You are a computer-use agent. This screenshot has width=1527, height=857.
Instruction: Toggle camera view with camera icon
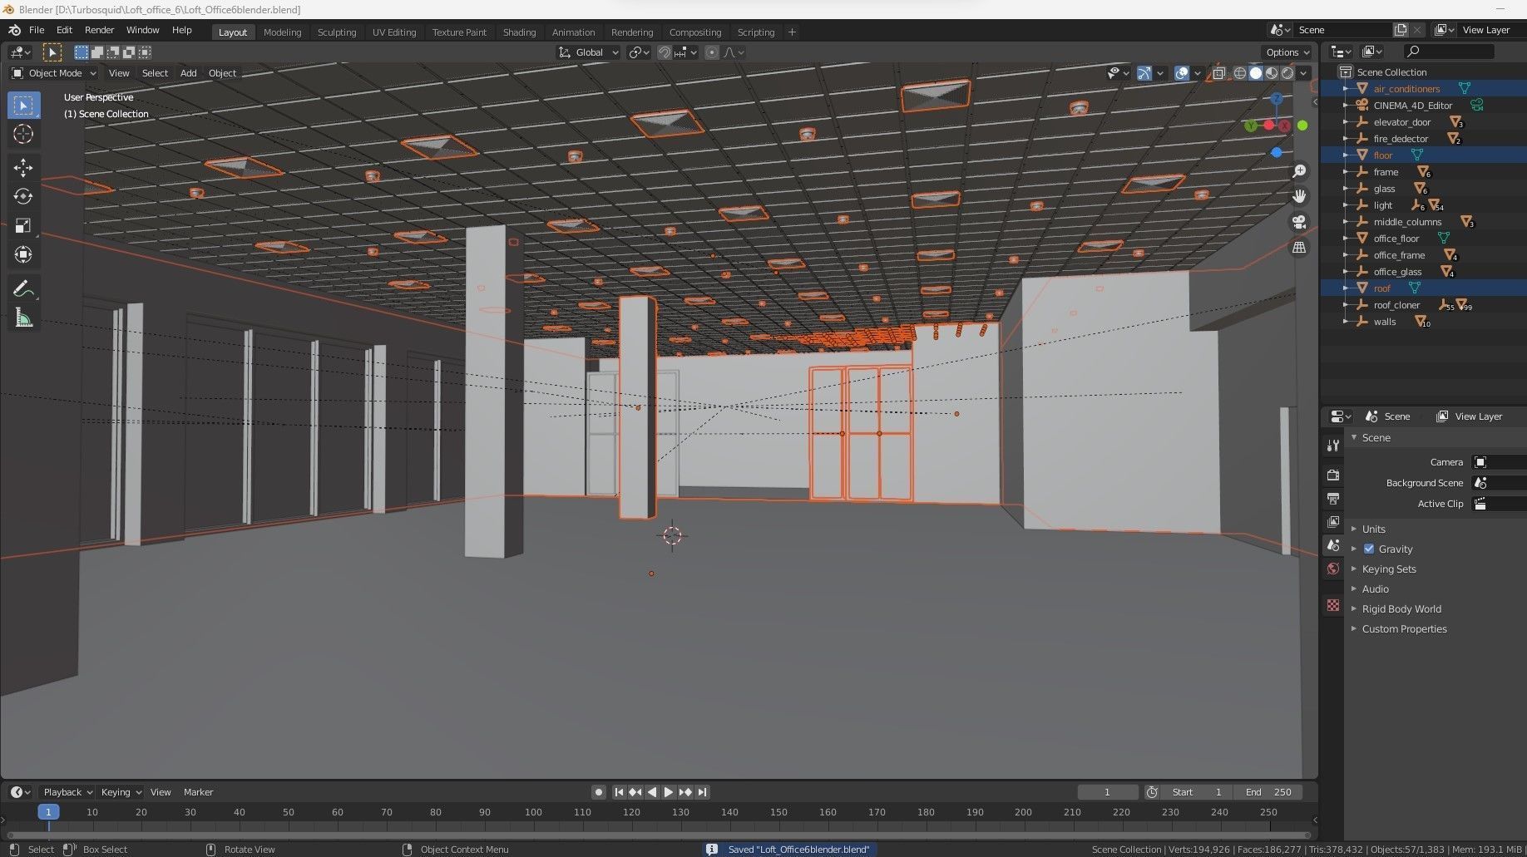click(x=1299, y=222)
